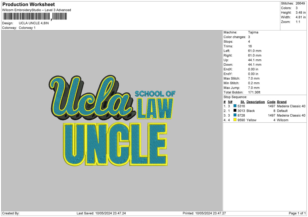
Task: Click the Production Worksheet title
Action: pyautogui.click(x=28, y=5)
